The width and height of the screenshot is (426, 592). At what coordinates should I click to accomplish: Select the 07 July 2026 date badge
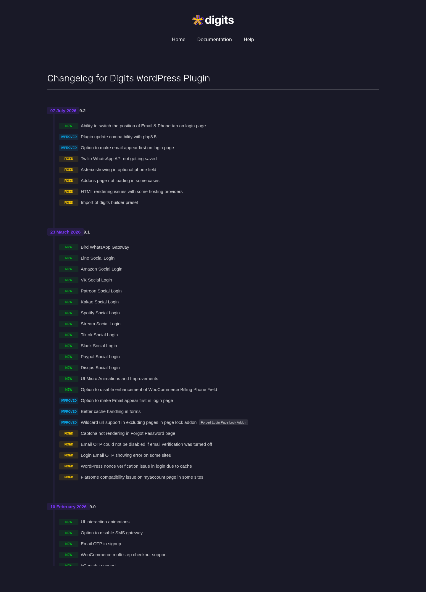tap(63, 111)
